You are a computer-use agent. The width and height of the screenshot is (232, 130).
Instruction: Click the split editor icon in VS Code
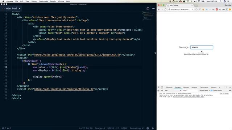(x=148, y=8)
